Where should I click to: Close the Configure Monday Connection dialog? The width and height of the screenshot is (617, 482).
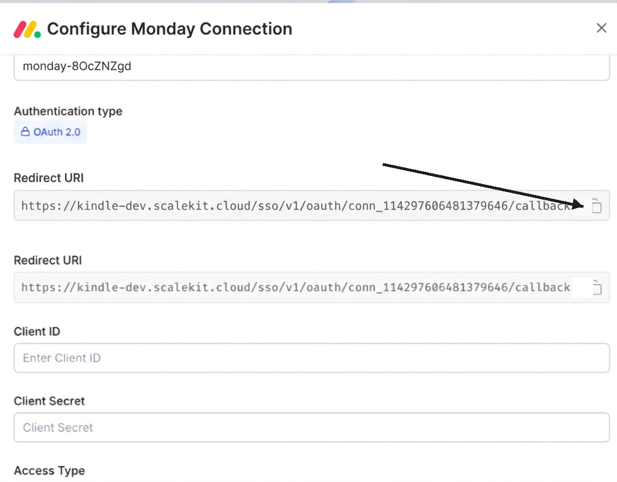pos(601,28)
